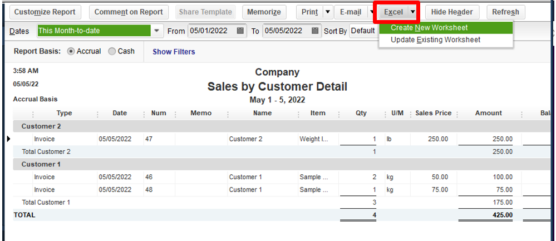Click Show Filters link
This screenshot has height=241, width=556.
click(174, 52)
